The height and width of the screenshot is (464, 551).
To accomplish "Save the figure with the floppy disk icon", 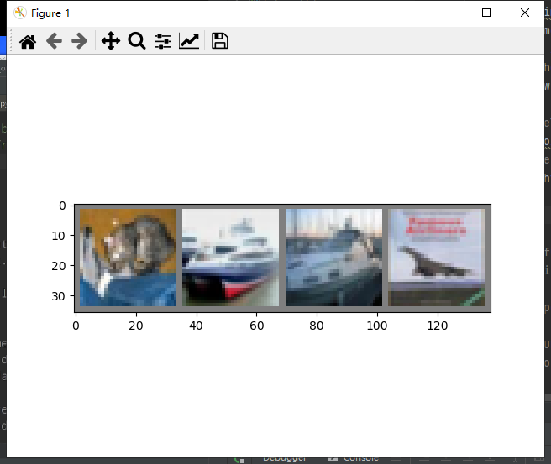I will 220,41.
